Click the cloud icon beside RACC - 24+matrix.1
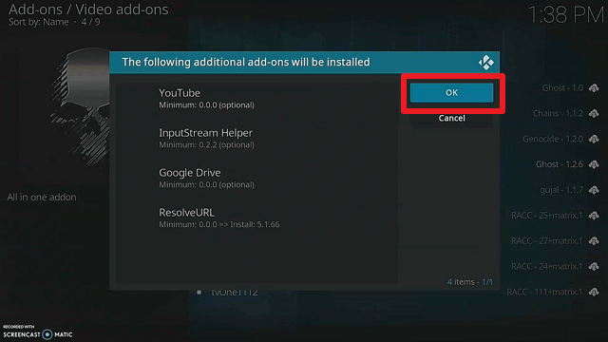608x342 pixels. tap(594, 266)
